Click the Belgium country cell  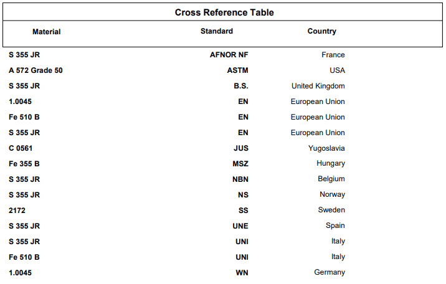[331, 179]
